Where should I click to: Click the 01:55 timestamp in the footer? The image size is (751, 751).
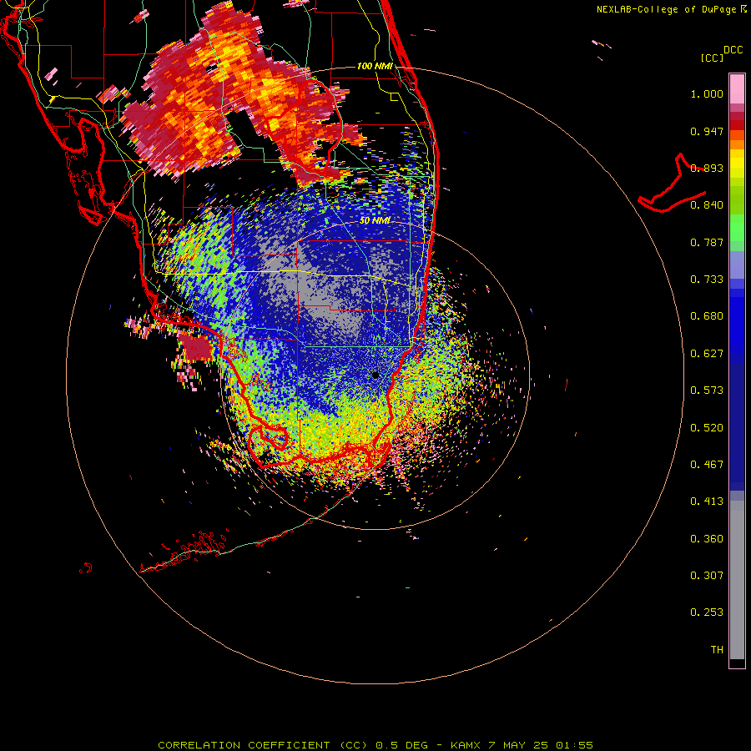[575, 745]
